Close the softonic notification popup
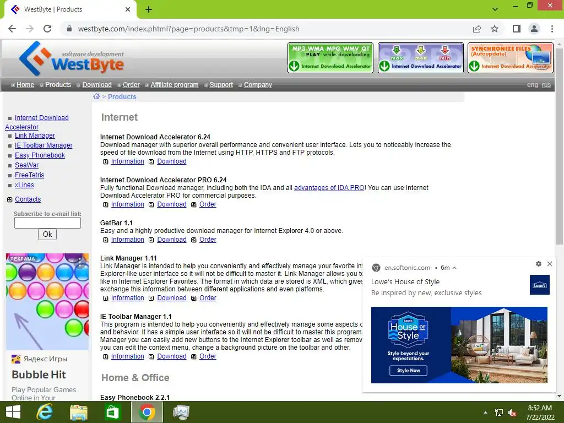Image resolution: width=564 pixels, height=423 pixels. (550, 264)
